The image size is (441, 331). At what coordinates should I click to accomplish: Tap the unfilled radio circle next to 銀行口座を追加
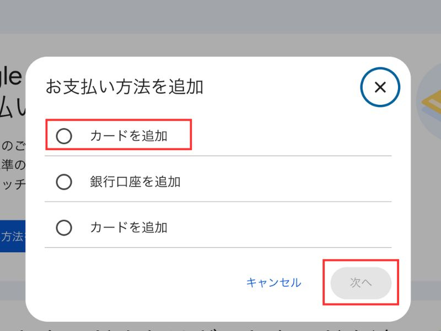[x=64, y=181]
